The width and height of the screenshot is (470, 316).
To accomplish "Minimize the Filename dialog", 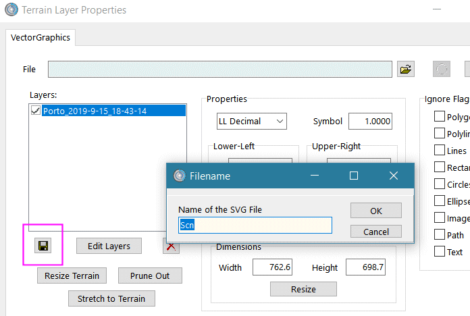I will [314, 176].
